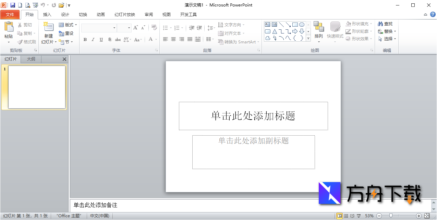
Task: Enable center text alignment
Action: point(174,39)
